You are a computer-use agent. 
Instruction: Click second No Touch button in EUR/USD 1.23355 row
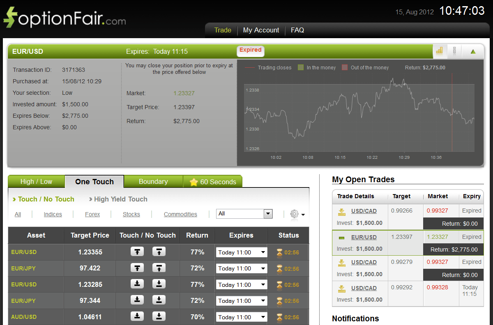(159, 252)
